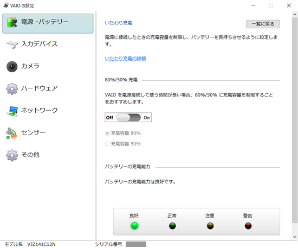This screenshot has width=298, height=248.
Task: Click the sensor icon beside センサー
Action: tap(12, 133)
